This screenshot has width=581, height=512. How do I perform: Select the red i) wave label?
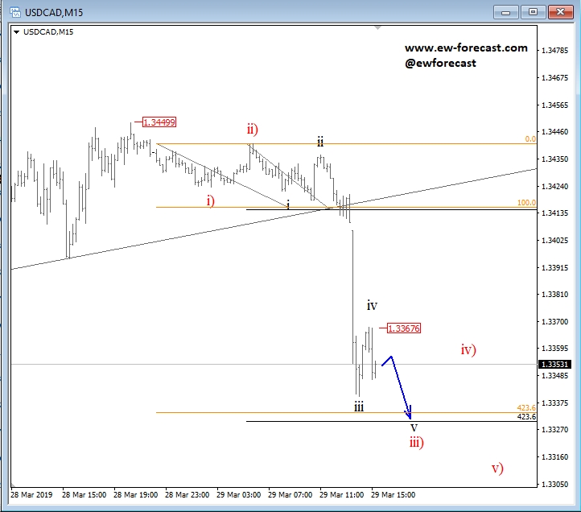(211, 201)
